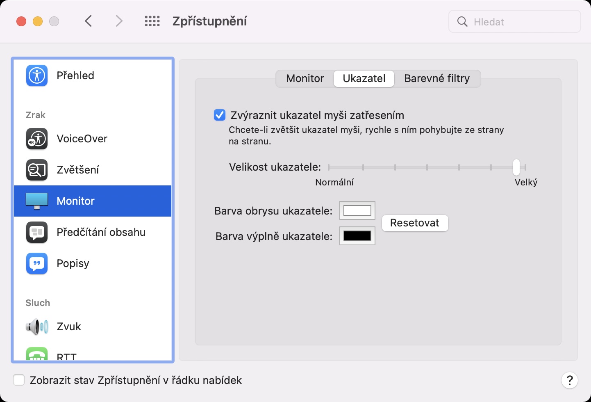The width and height of the screenshot is (591, 402).
Task: Enable Zobrazit stav Zpřístupnění v řádku nabídek
Action: pyautogui.click(x=19, y=380)
